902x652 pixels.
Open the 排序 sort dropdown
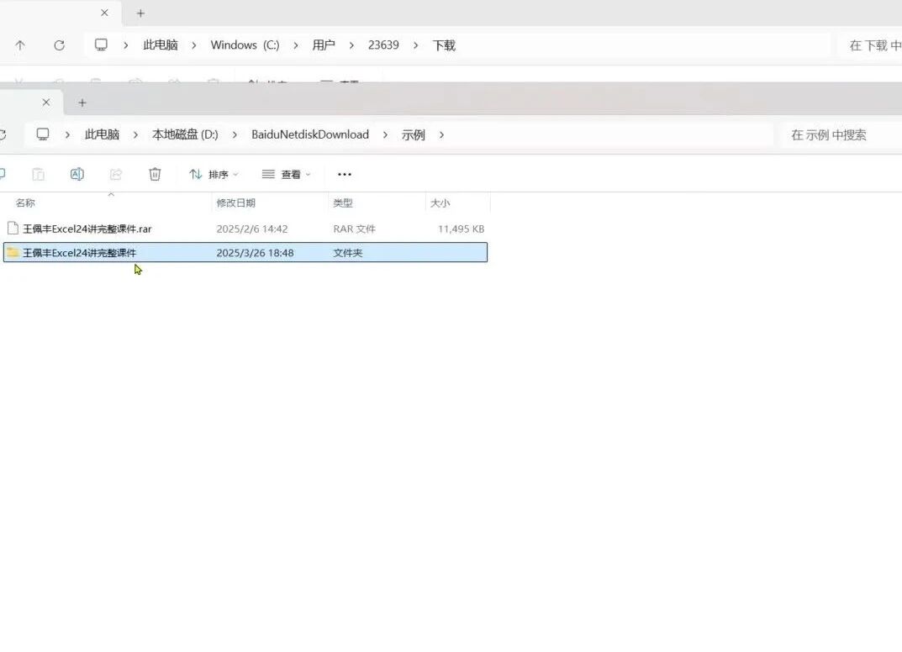(x=214, y=174)
